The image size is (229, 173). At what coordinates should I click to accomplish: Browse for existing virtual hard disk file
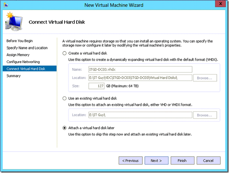(x=205, y=115)
